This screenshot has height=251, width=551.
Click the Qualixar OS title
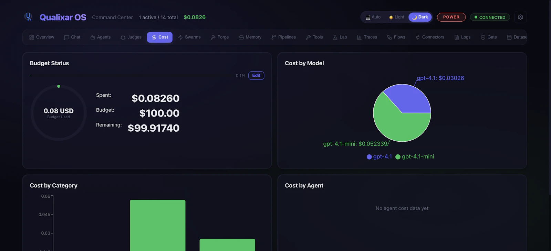coord(63,17)
